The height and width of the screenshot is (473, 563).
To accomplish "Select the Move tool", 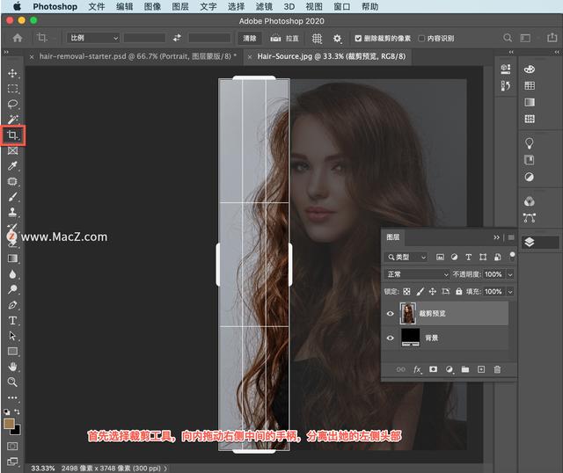I will click(x=12, y=74).
